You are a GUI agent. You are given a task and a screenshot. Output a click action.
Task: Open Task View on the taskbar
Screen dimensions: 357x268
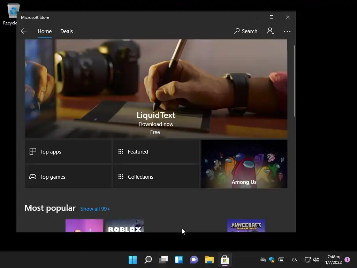[164, 260]
